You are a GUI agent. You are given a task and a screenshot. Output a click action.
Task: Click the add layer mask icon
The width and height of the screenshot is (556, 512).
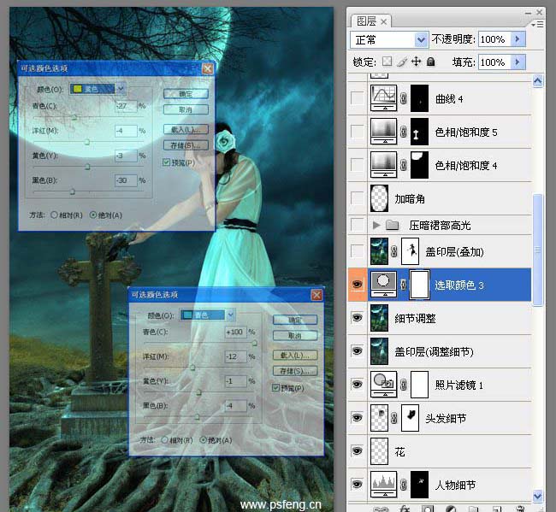(428, 509)
